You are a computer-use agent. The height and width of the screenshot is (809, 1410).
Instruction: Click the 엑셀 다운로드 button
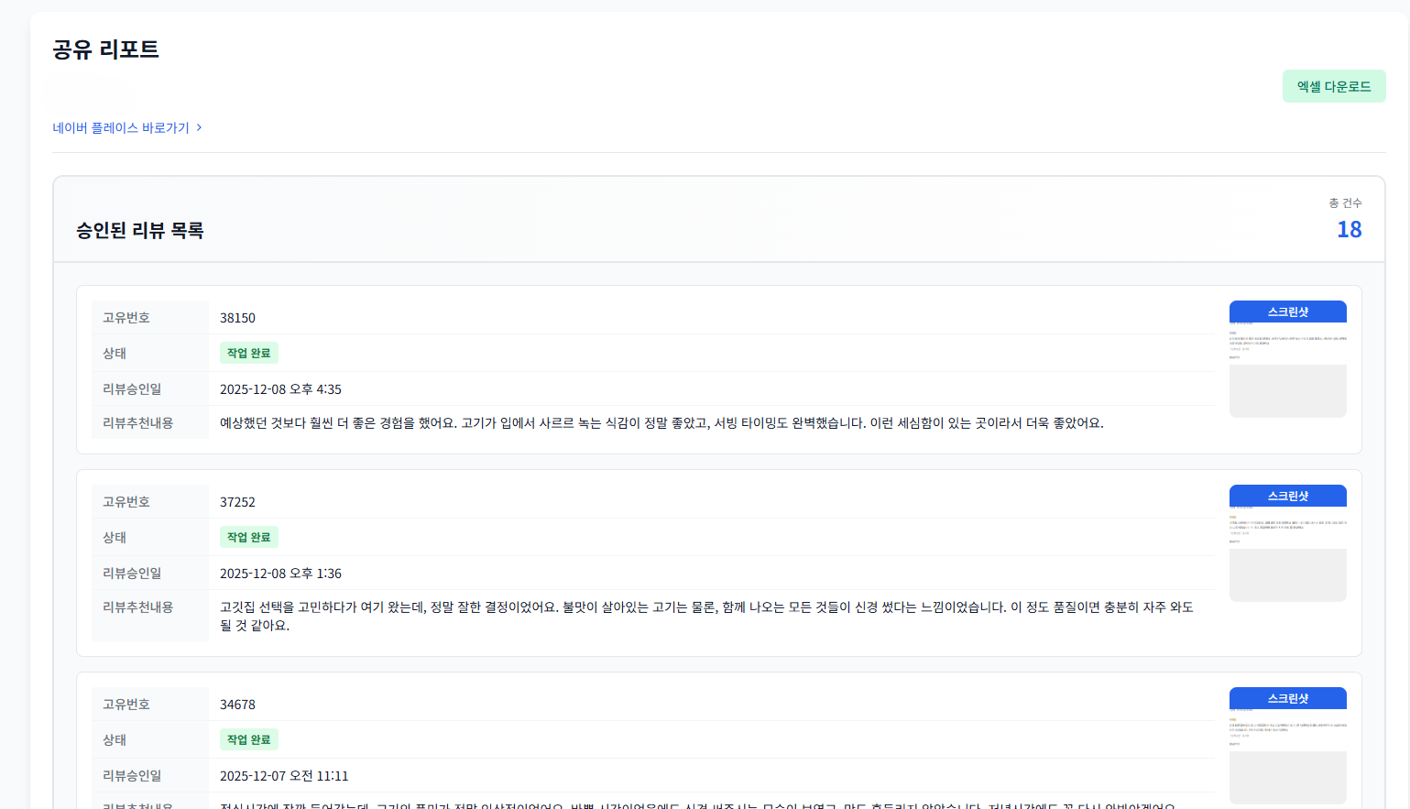(x=1333, y=86)
